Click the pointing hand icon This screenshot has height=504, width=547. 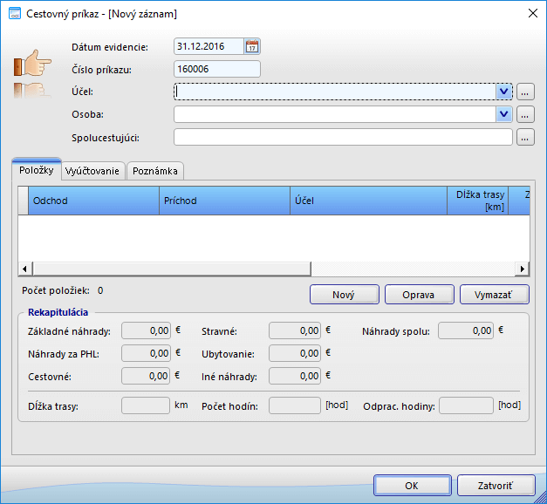point(32,63)
